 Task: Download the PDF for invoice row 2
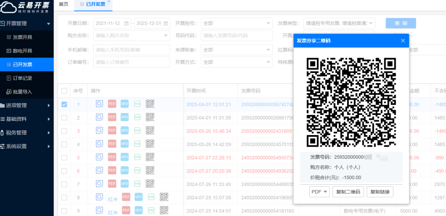[112, 117]
